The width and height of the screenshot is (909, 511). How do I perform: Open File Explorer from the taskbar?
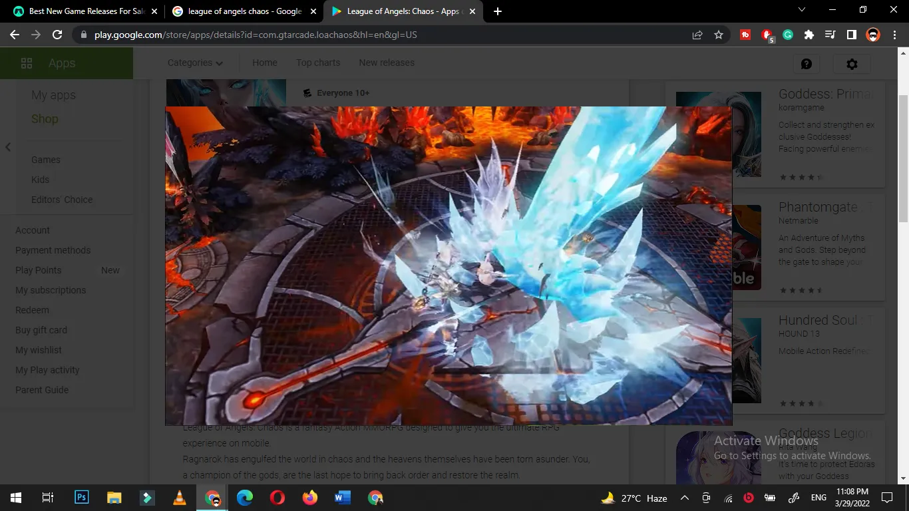click(114, 498)
